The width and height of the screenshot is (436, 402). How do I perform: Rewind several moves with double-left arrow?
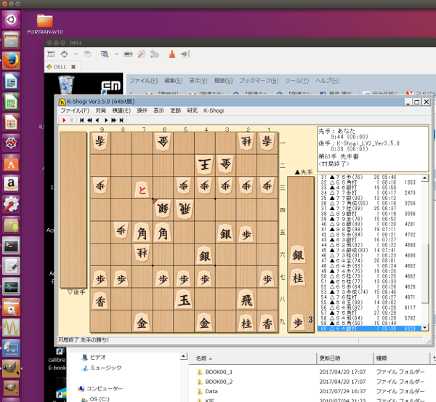[x=89, y=120]
